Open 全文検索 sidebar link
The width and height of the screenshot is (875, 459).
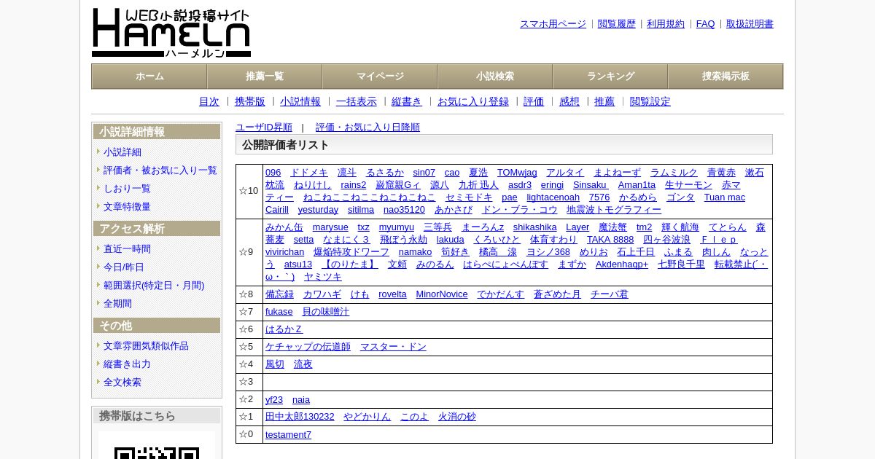(122, 382)
